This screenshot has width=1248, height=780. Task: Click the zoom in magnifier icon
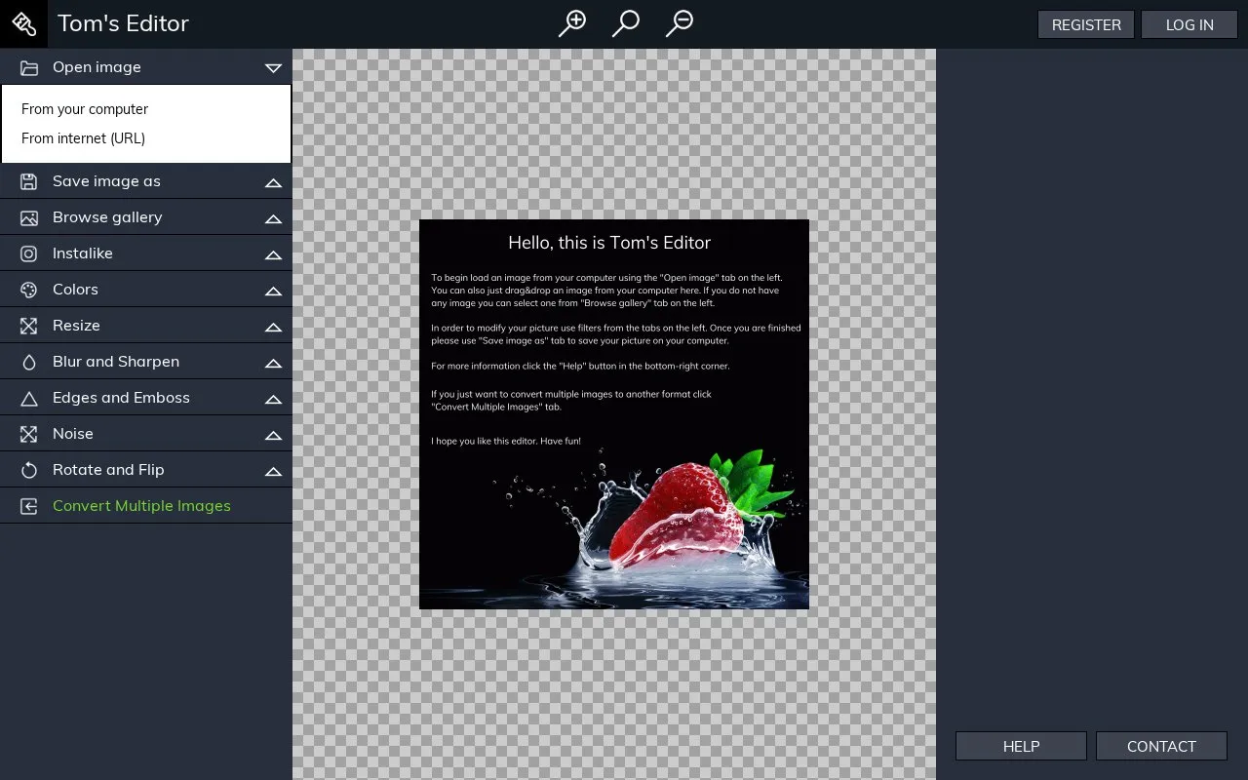pyautogui.click(x=572, y=22)
